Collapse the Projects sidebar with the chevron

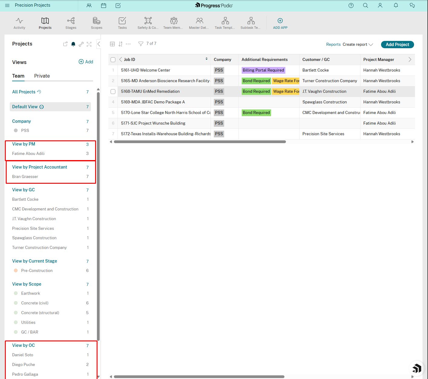[x=99, y=44]
